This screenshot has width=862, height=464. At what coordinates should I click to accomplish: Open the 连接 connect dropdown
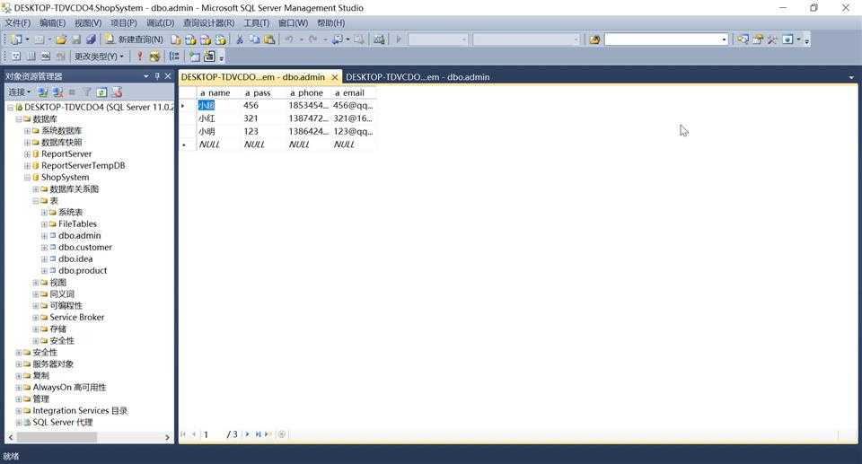tap(19, 92)
